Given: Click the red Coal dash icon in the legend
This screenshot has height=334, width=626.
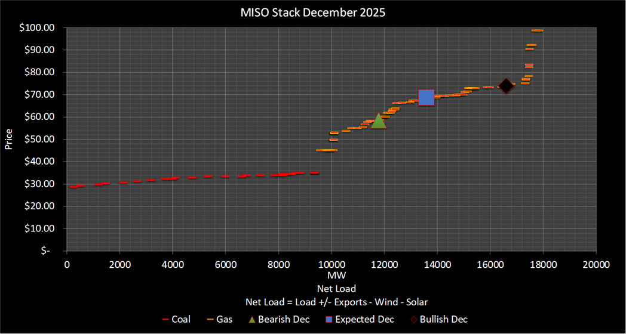Looking at the screenshot, I should click(165, 319).
